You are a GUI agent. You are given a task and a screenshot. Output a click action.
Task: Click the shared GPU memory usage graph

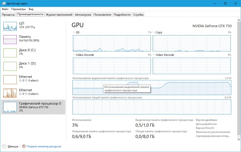152,107
